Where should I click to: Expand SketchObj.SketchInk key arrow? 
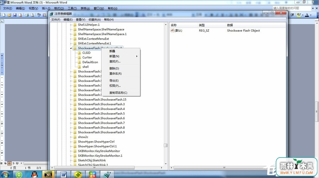pos(71,160)
